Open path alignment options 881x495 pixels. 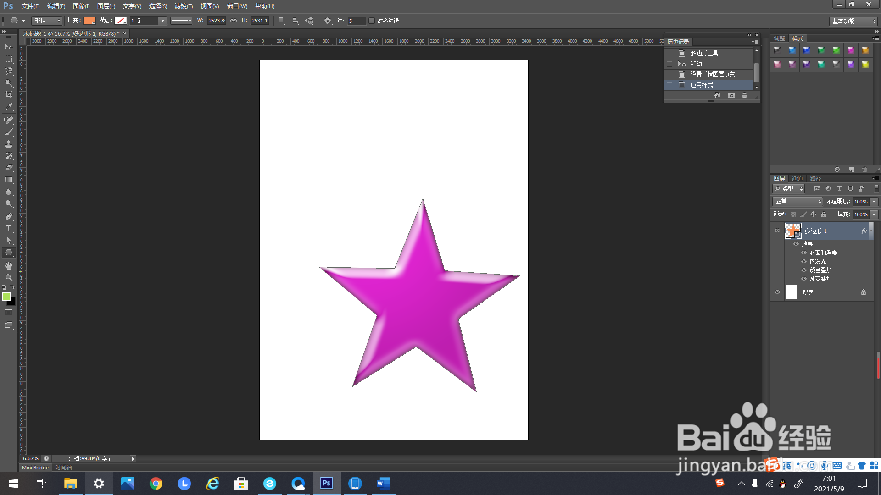pyautogui.click(x=295, y=21)
